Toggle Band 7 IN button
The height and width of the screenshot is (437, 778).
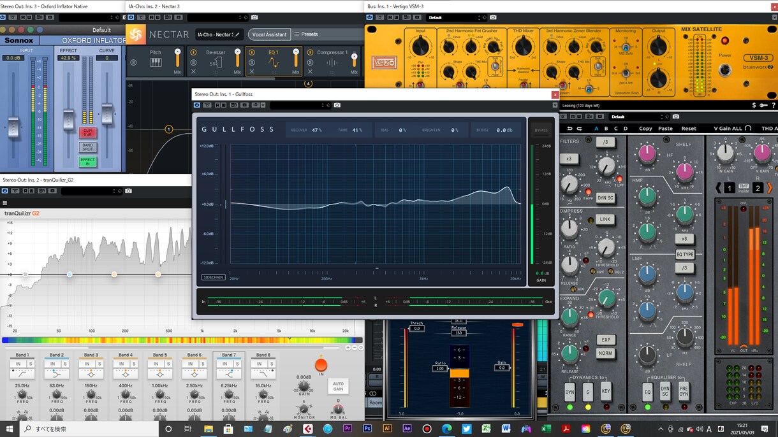(225, 364)
